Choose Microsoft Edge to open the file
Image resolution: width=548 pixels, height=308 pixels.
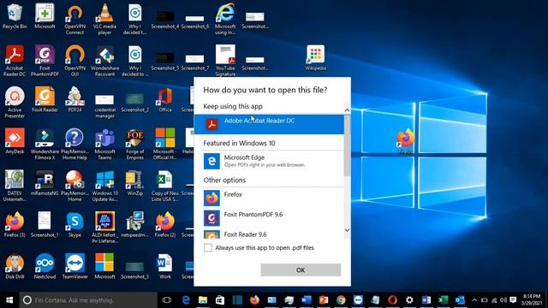[269, 161]
